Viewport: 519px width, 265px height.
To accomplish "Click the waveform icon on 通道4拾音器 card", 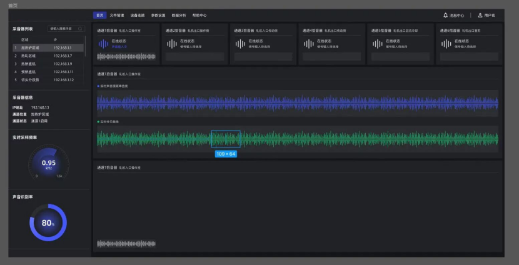I will (308, 44).
